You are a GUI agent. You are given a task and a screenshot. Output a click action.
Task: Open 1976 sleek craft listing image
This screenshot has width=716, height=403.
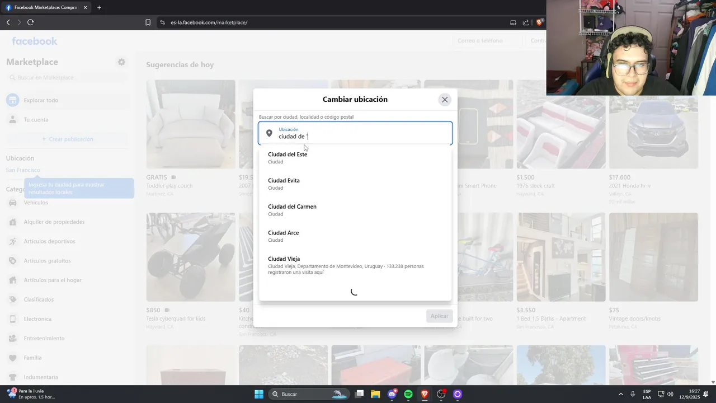pos(561,124)
